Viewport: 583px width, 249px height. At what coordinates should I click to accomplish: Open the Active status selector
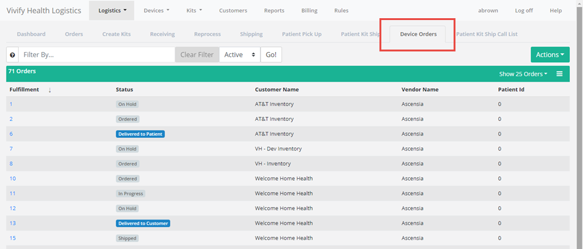tap(240, 55)
